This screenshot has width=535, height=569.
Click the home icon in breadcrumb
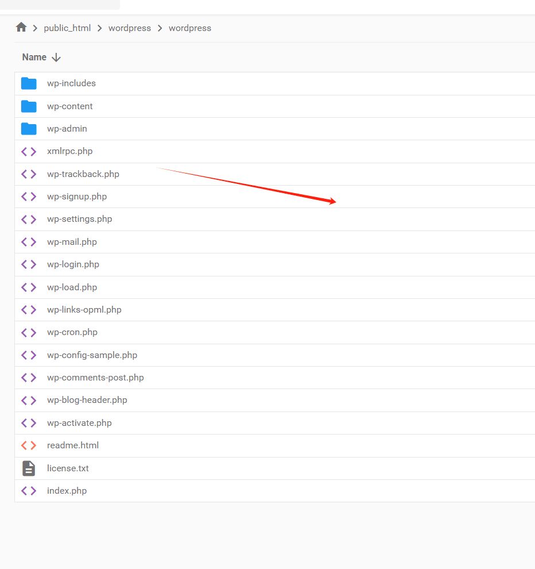click(21, 28)
